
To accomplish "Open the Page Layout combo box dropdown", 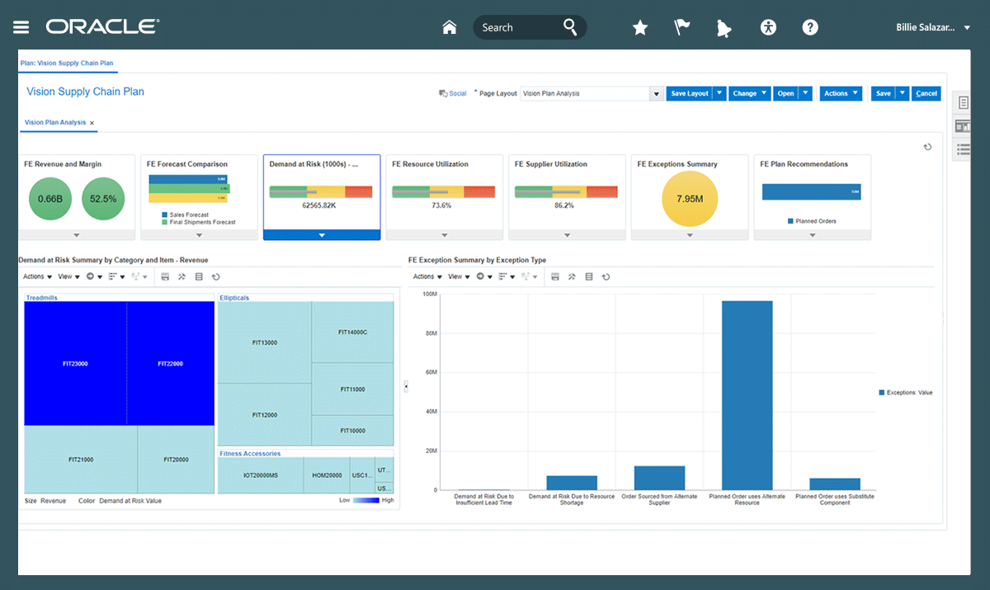I will [657, 93].
